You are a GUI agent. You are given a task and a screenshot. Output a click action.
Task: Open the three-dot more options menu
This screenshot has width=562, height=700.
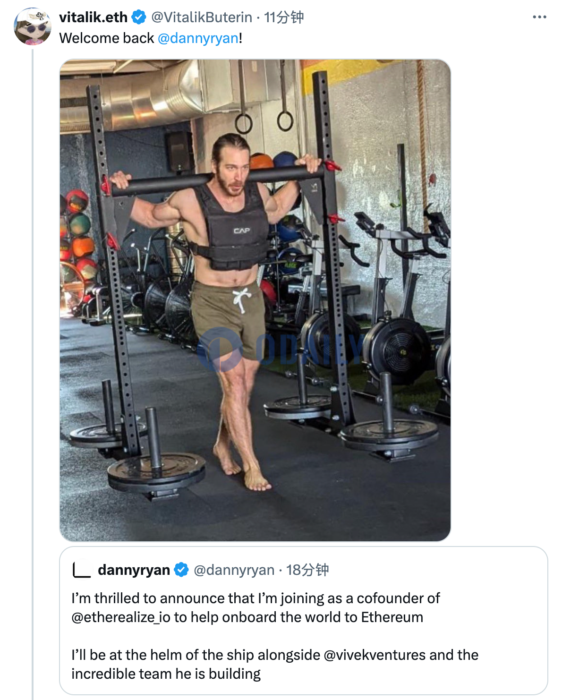coord(539,17)
